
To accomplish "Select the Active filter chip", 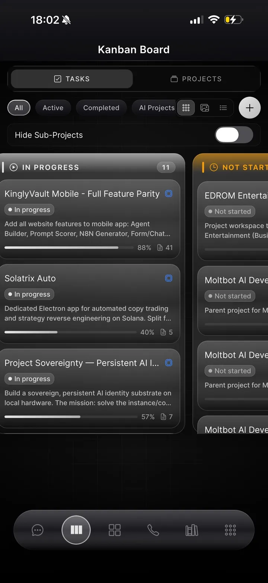I will click(x=53, y=108).
